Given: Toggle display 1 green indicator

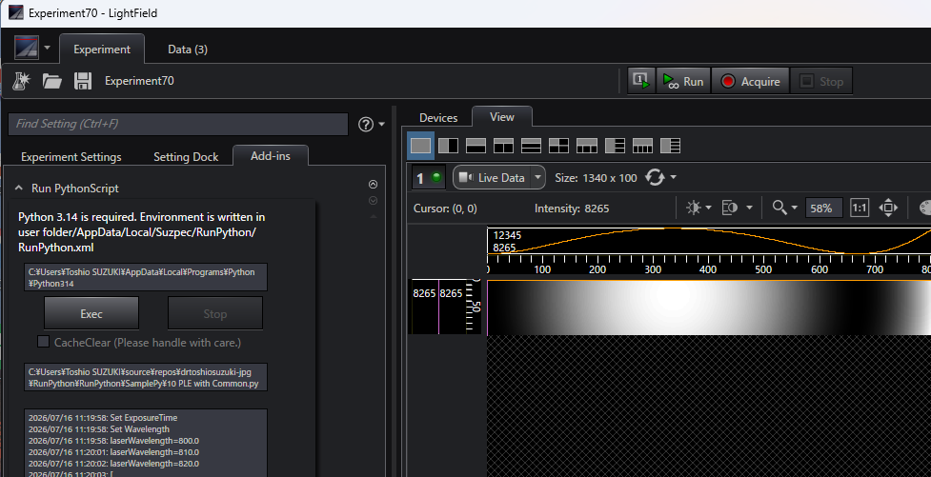Looking at the screenshot, I should point(437,177).
